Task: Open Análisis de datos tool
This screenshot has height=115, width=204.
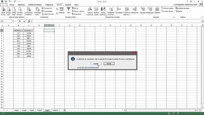Action: coord(182,8)
